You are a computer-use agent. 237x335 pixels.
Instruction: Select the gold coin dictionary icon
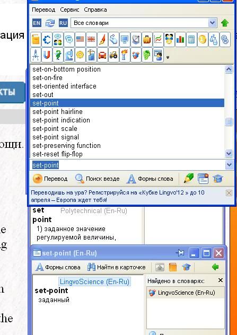[203, 40]
